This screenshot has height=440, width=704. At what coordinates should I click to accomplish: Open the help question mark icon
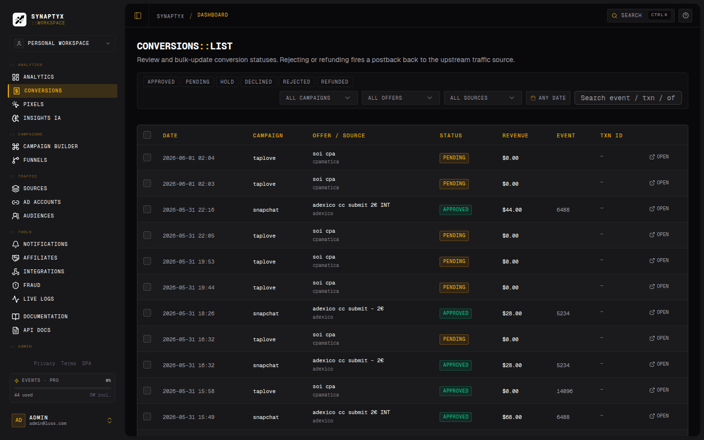coord(685,16)
